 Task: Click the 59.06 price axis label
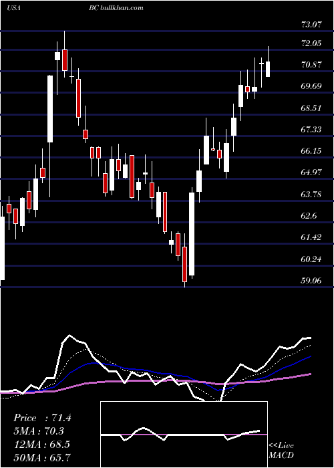[x=312, y=281]
